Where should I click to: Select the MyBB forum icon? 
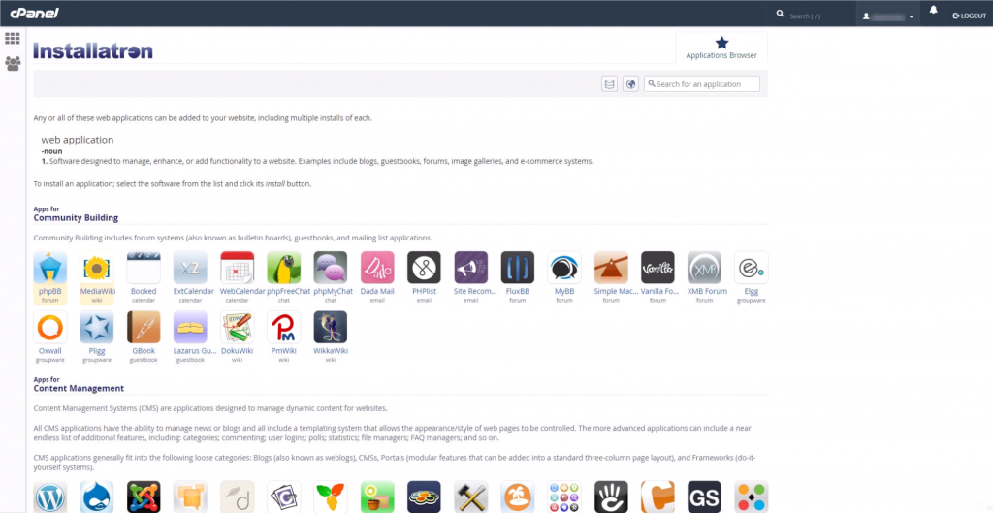coord(564,268)
